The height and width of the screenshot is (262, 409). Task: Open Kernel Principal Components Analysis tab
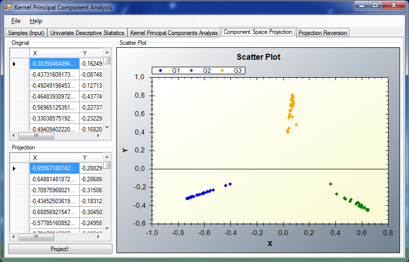[174, 33]
